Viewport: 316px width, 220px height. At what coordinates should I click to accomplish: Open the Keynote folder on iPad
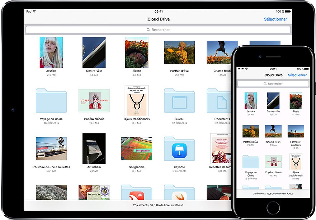[x=179, y=149]
